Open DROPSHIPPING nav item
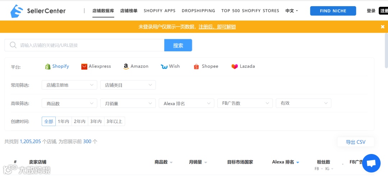Viewport: 388px width, 177px height. (198, 11)
